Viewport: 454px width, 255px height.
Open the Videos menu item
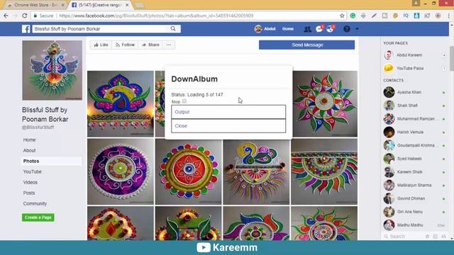[30, 183]
